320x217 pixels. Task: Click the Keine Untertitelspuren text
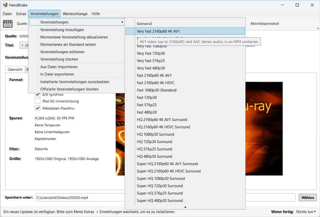pos(52,132)
